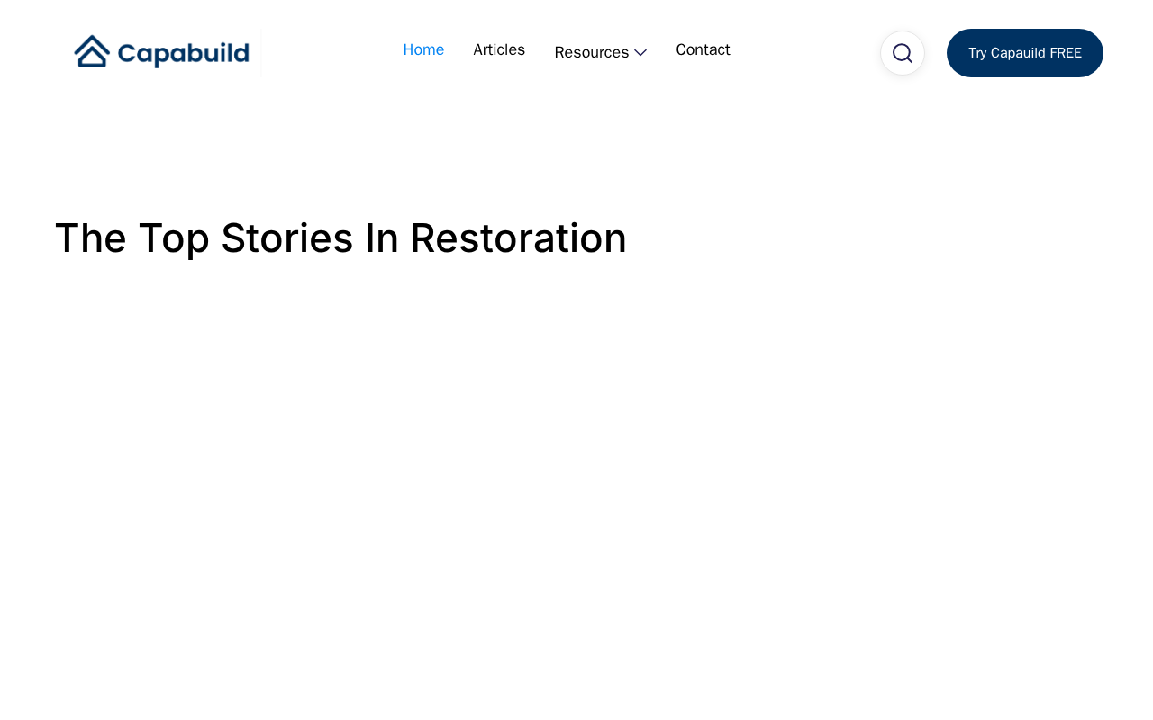
Task: Open the Contact page link
Action: 703,50
